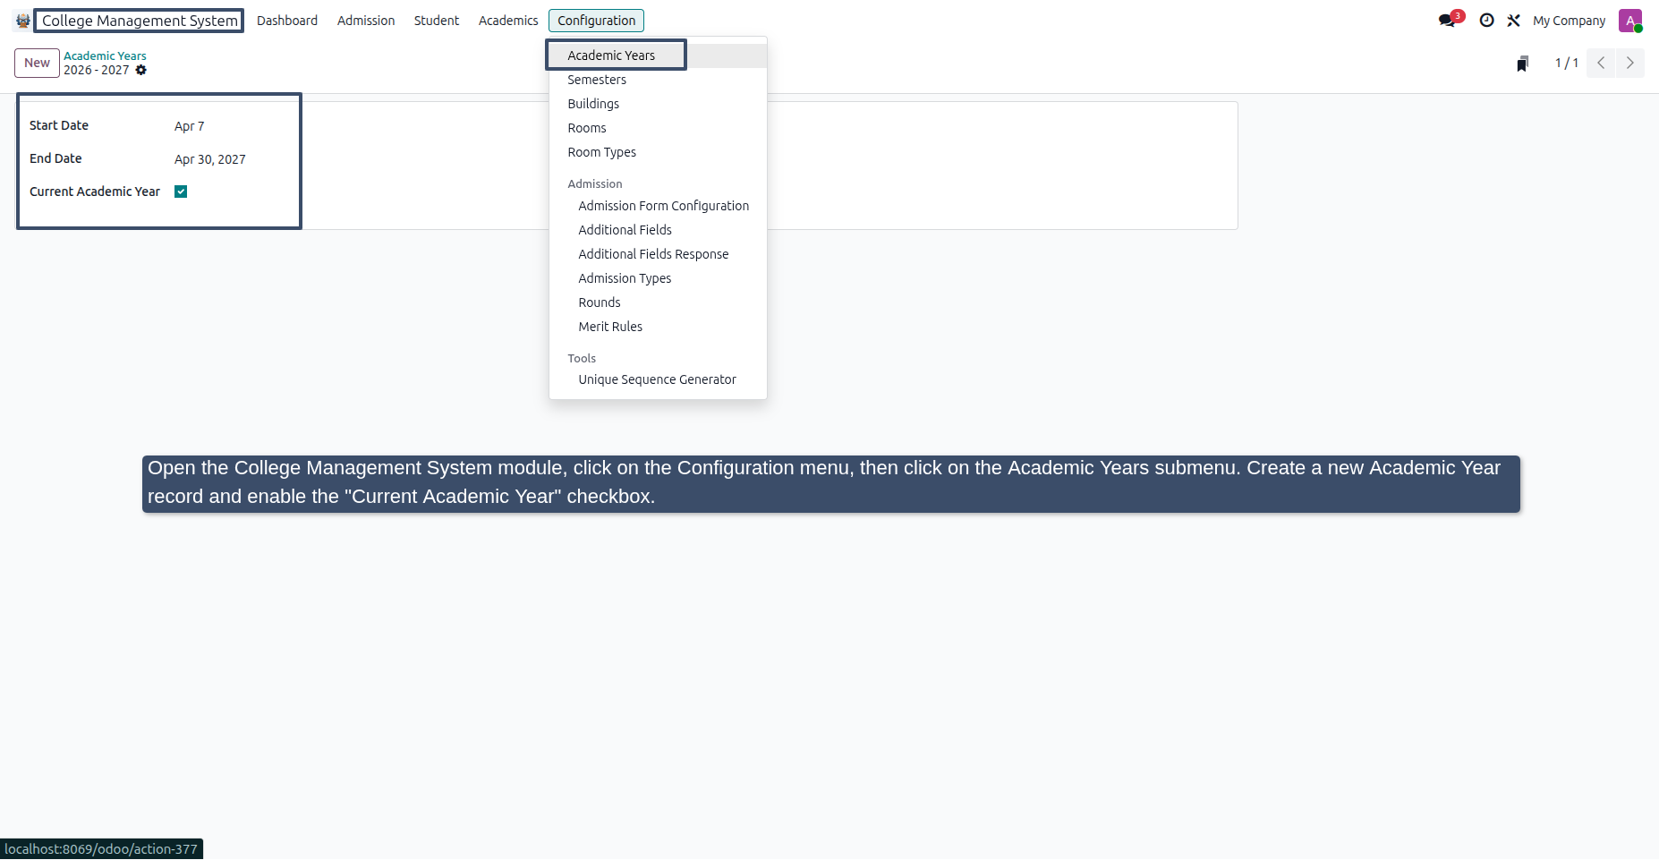Click the '2026 - 2027' record title
Viewport: 1659px width, 860px height.
(97, 70)
